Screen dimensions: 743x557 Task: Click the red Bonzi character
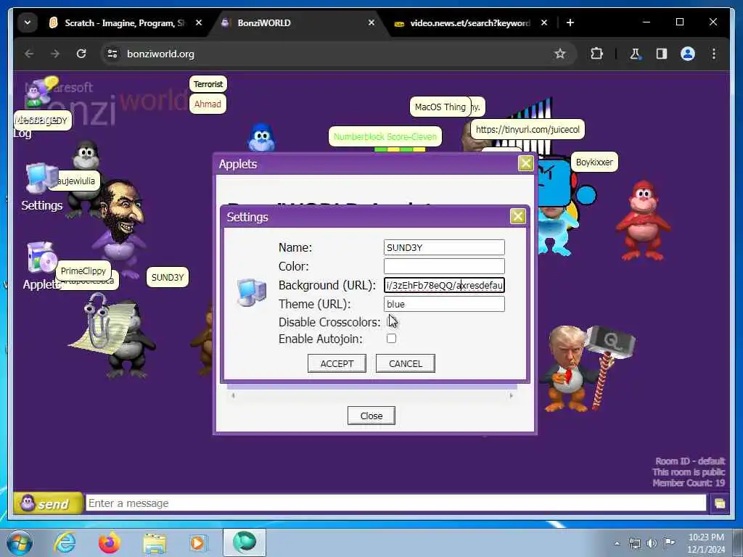click(643, 220)
